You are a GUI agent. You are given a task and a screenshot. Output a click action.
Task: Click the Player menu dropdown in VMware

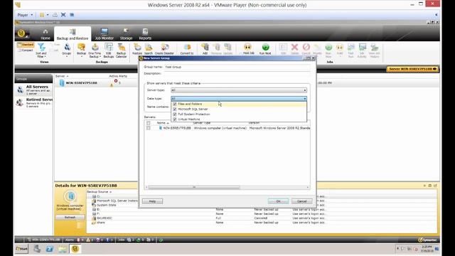click(x=25, y=15)
